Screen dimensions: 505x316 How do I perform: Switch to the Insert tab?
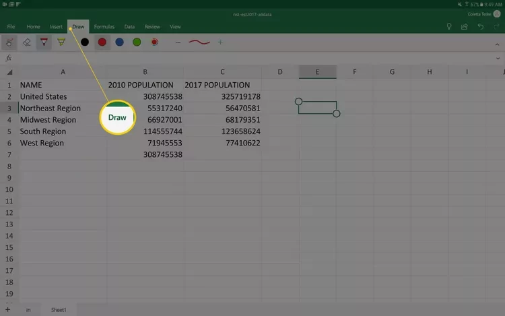(x=56, y=27)
